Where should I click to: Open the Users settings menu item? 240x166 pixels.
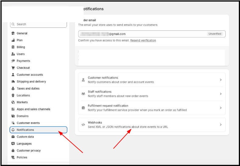[x=21, y=54]
